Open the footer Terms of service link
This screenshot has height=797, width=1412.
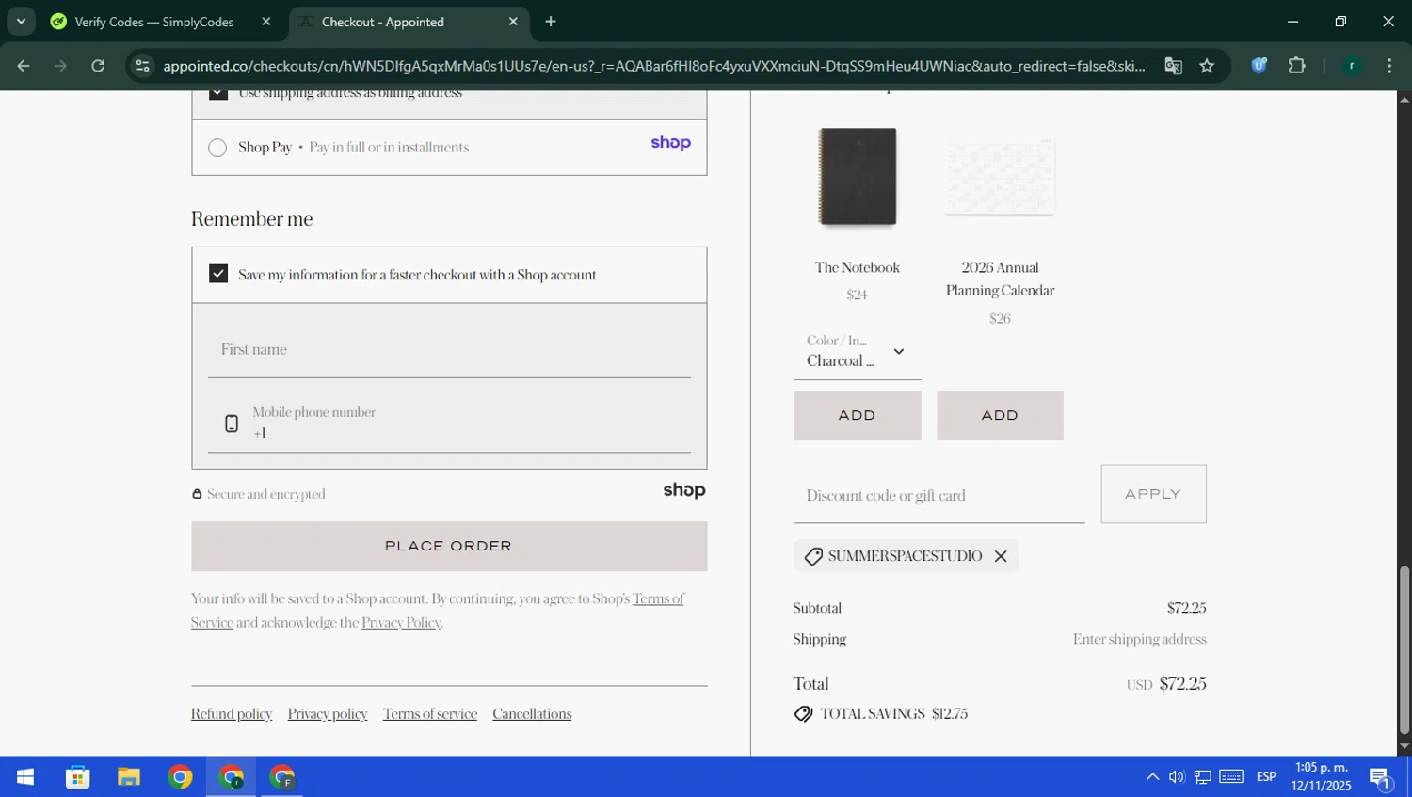(430, 714)
